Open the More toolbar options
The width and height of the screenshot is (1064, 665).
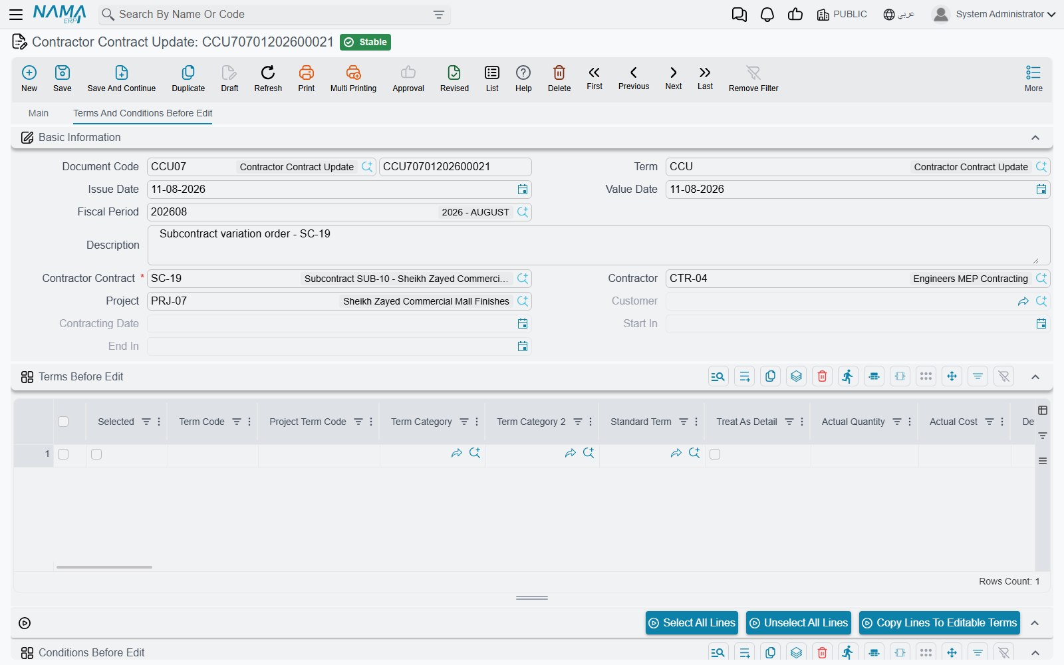1033,78
